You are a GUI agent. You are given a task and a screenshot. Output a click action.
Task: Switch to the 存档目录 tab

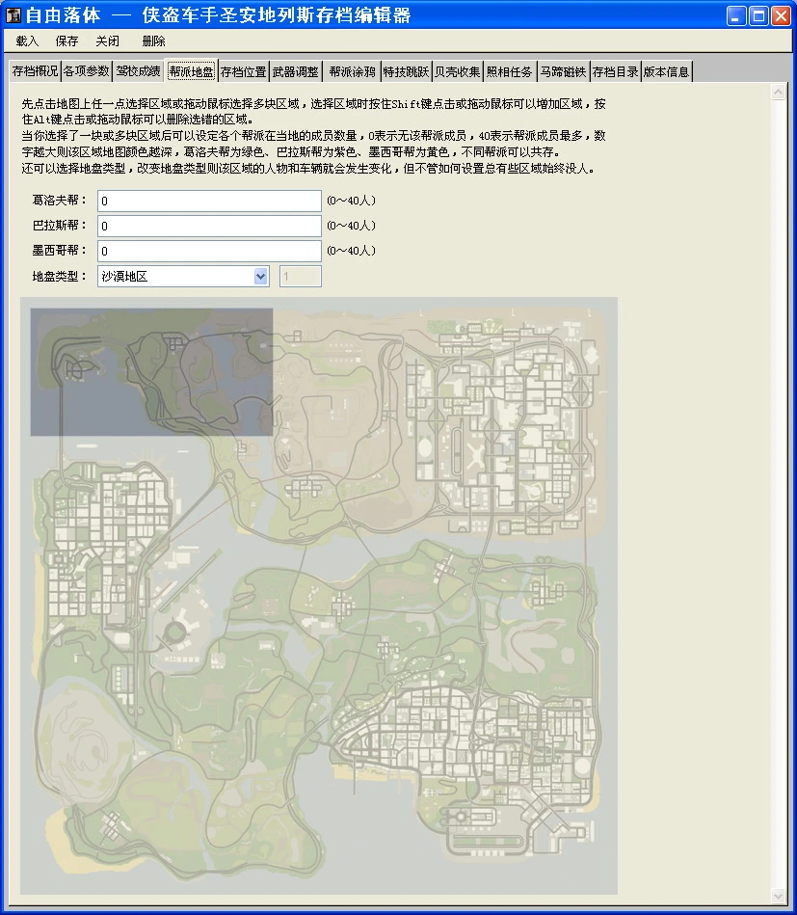(615, 71)
